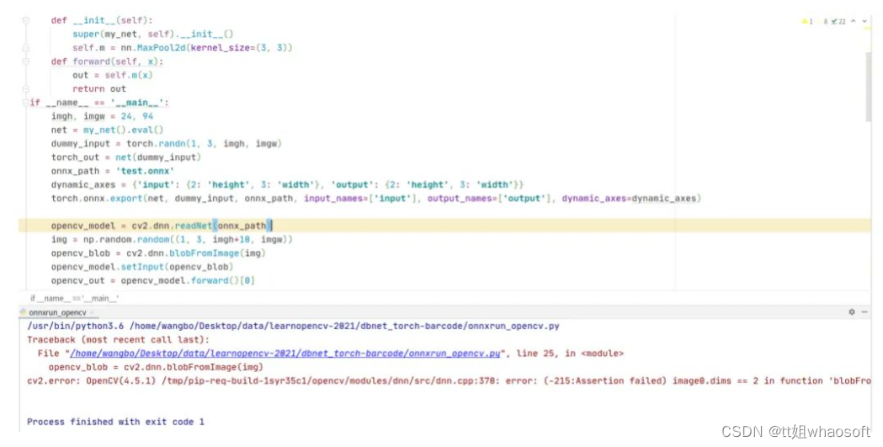Viewport: 883px width, 447px height.
Task: Click the nn.MaxPool2d code line
Action: tap(183, 48)
